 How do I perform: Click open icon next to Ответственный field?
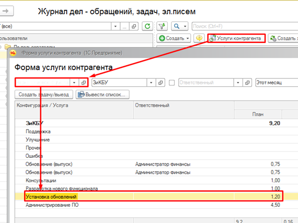tap(247, 83)
